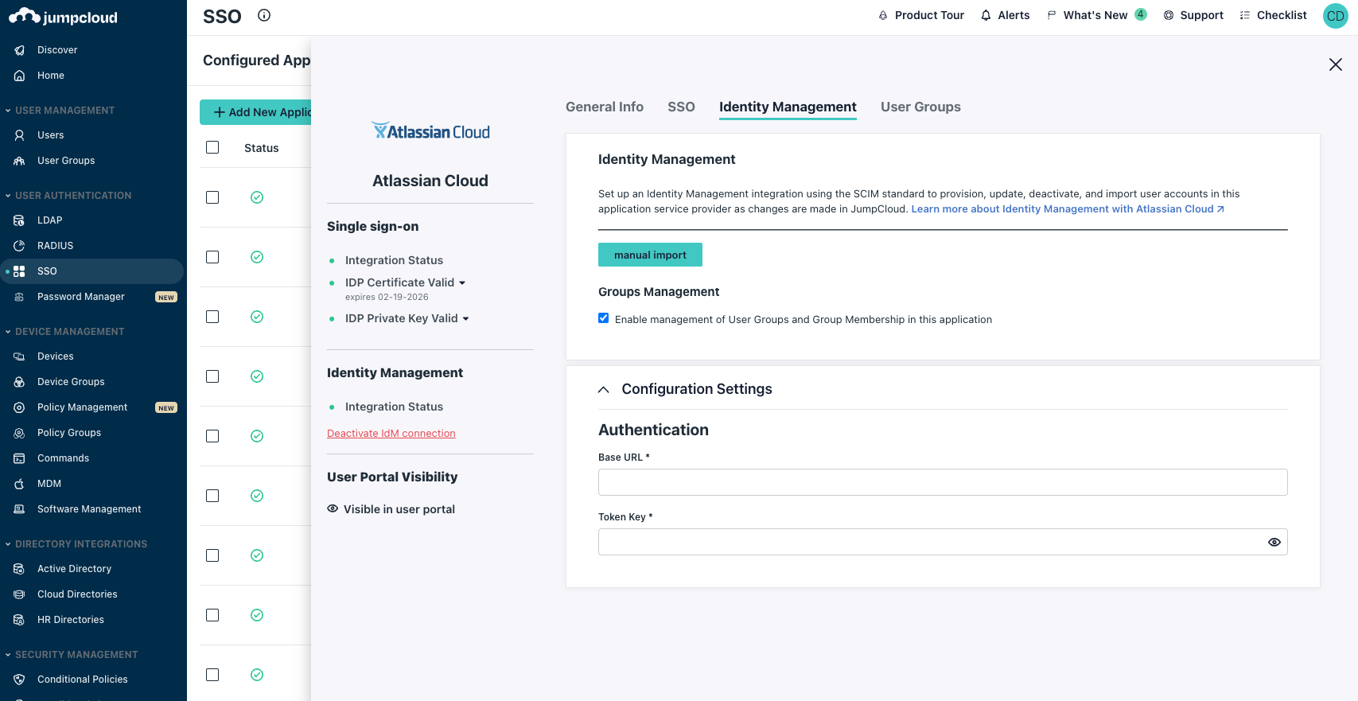The width and height of the screenshot is (1358, 701).
Task: Open Active Directory integration
Action: [x=74, y=569]
